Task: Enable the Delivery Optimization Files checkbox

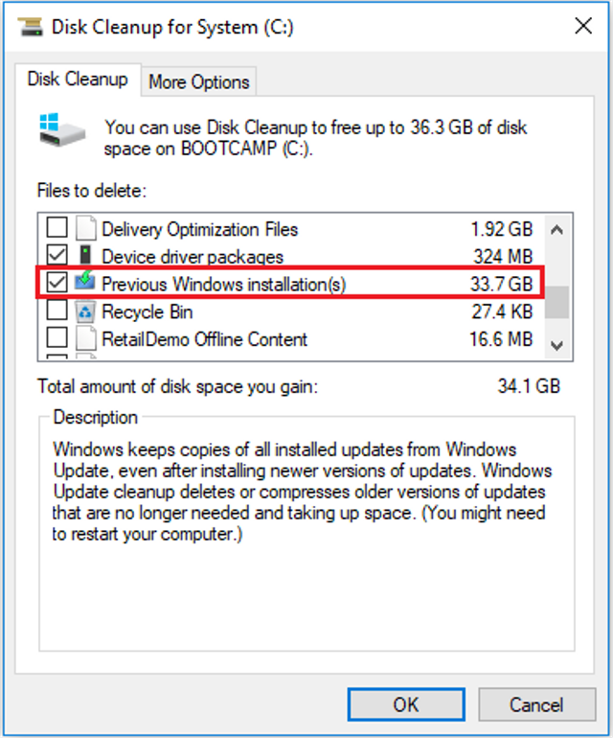Action: tap(57, 229)
